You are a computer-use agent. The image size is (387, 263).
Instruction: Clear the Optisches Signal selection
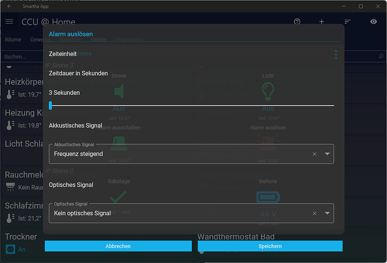pyautogui.click(x=315, y=213)
